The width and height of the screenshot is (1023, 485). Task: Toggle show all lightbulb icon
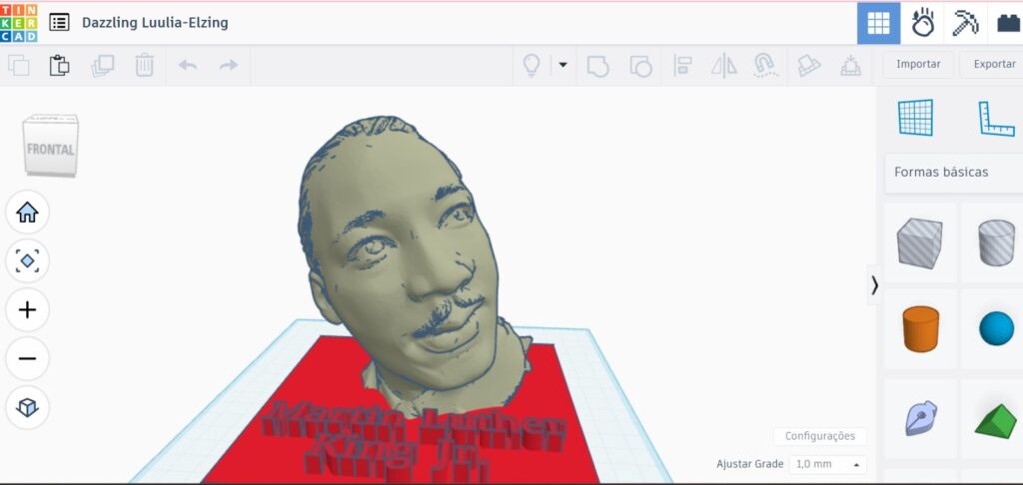tap(531, 65)
